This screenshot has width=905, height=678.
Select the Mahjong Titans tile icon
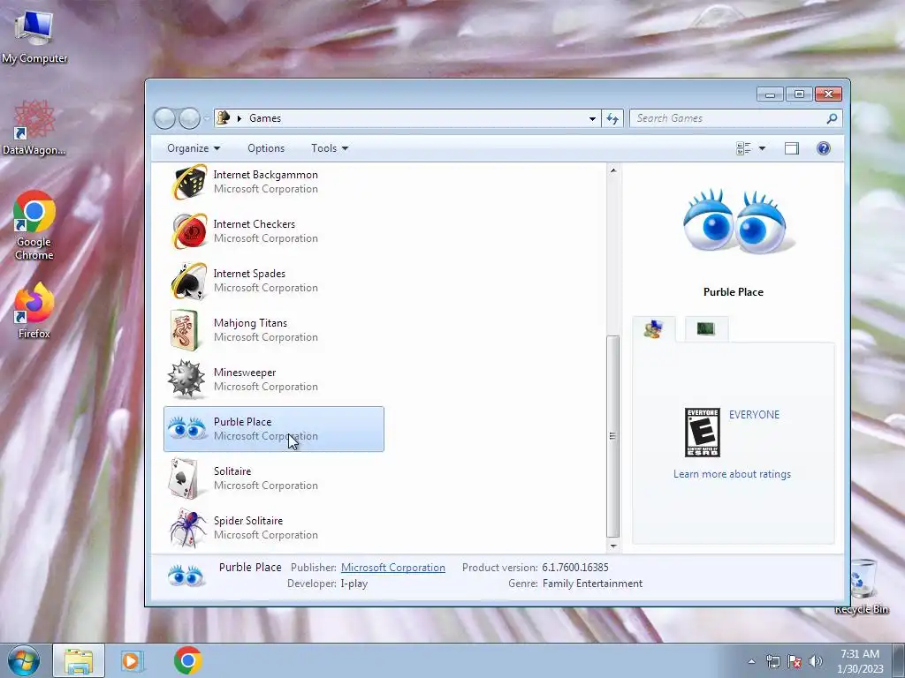pyautogui.click(x=185, y=330)
